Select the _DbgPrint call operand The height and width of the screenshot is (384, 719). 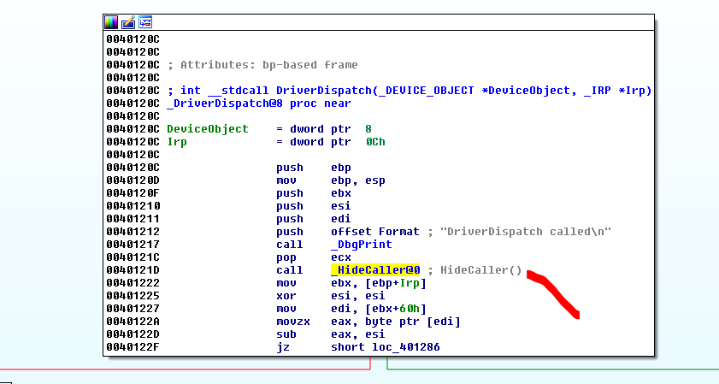(358, 245)
